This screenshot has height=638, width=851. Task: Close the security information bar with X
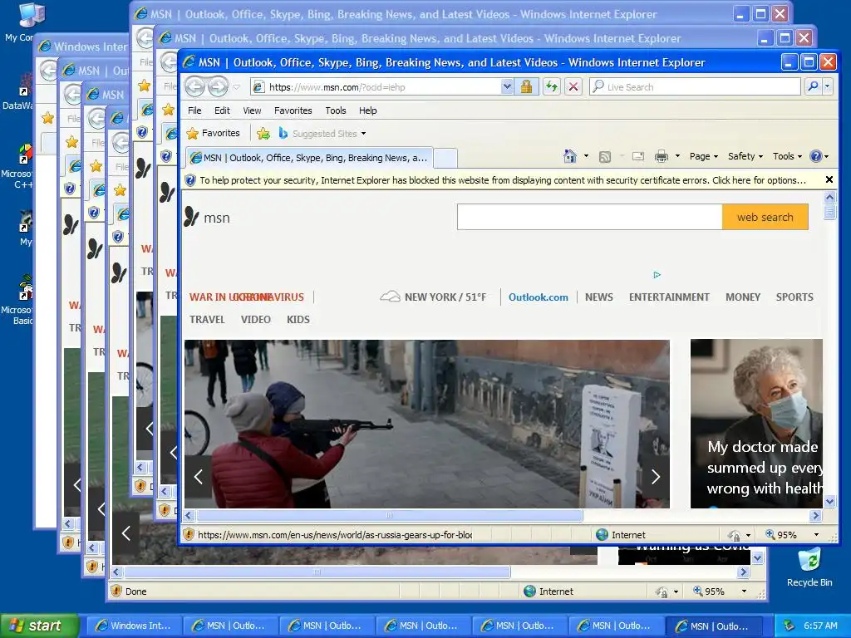(x=829, y=179)
